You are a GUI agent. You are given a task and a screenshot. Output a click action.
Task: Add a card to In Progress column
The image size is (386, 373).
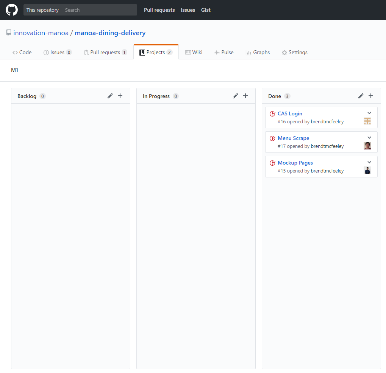[245, 96]
